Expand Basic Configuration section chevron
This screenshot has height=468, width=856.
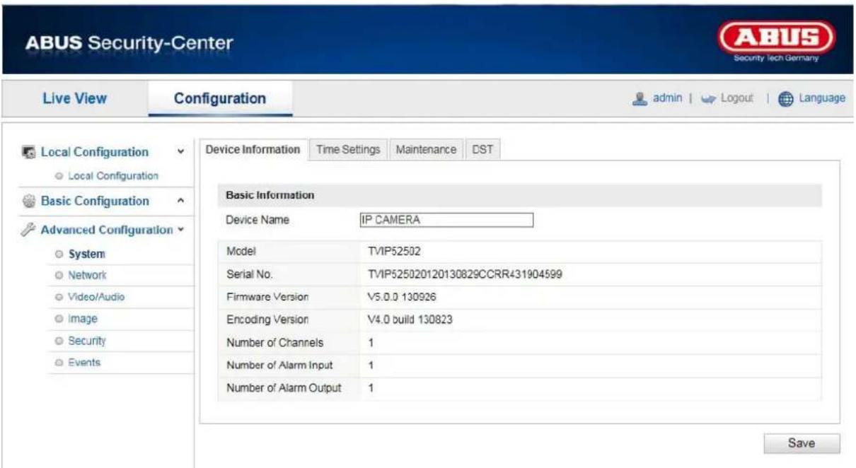(x=181, y=201)
